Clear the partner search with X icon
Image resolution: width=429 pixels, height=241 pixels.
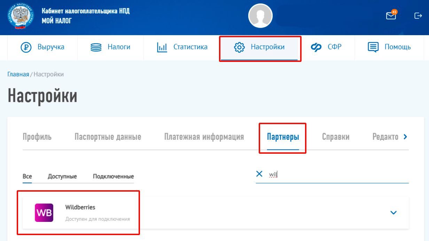pyautogui.click(x=259, y=174)
